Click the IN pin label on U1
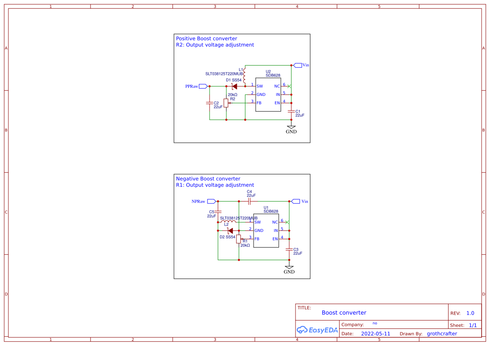Screen dimensions: 490x346 tap(276, 231)
